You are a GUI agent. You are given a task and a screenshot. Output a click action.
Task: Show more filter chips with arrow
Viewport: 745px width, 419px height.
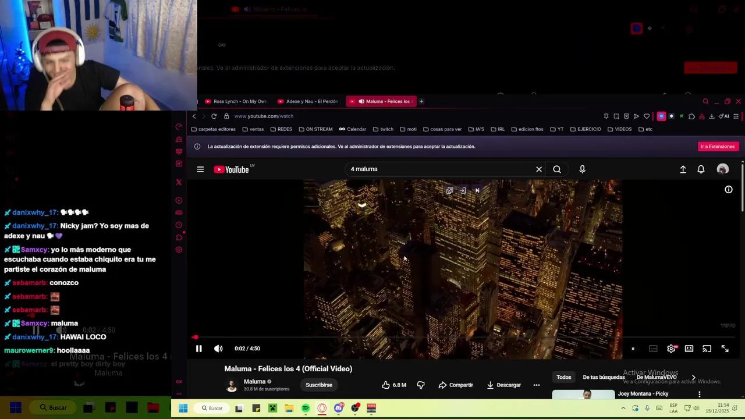693,377
